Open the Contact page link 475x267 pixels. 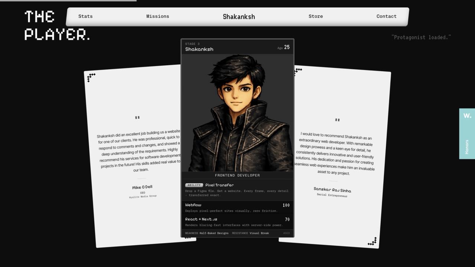[x=387, y=16]
